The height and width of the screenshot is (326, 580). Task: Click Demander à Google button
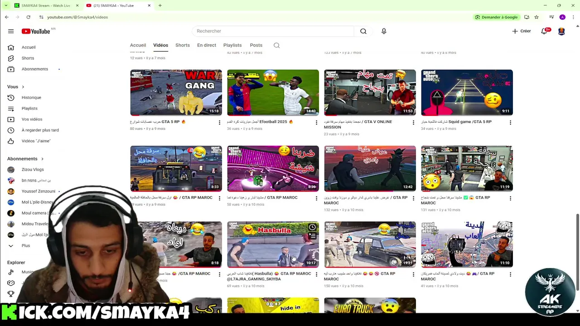(496, 17)
